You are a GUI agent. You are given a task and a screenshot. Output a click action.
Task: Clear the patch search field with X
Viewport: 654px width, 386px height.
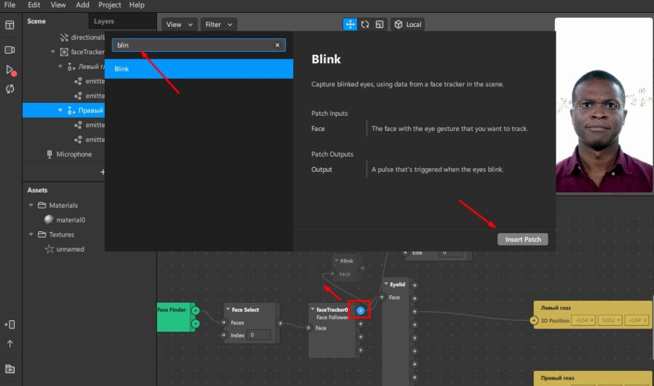coord(277,45)
